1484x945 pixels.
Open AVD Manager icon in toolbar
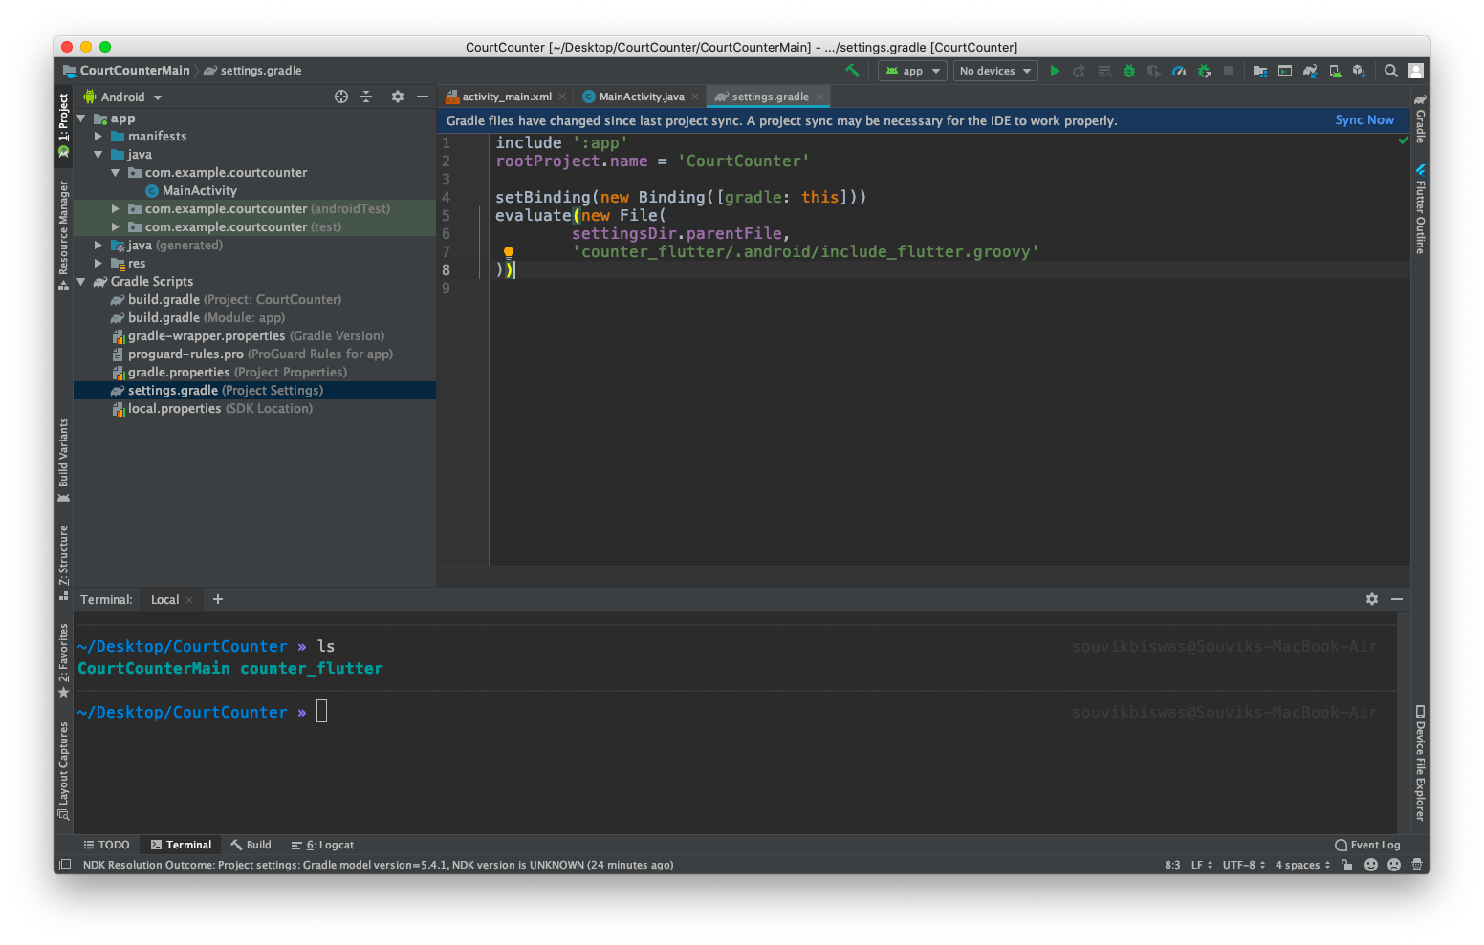pyautogui.click(x=1335, y=71)
